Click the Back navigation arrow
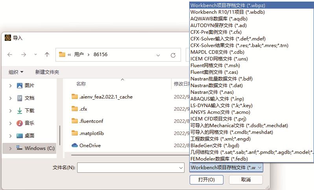This screenshot has width=314, height=190. pyautogui.click(x=10, y=55)
